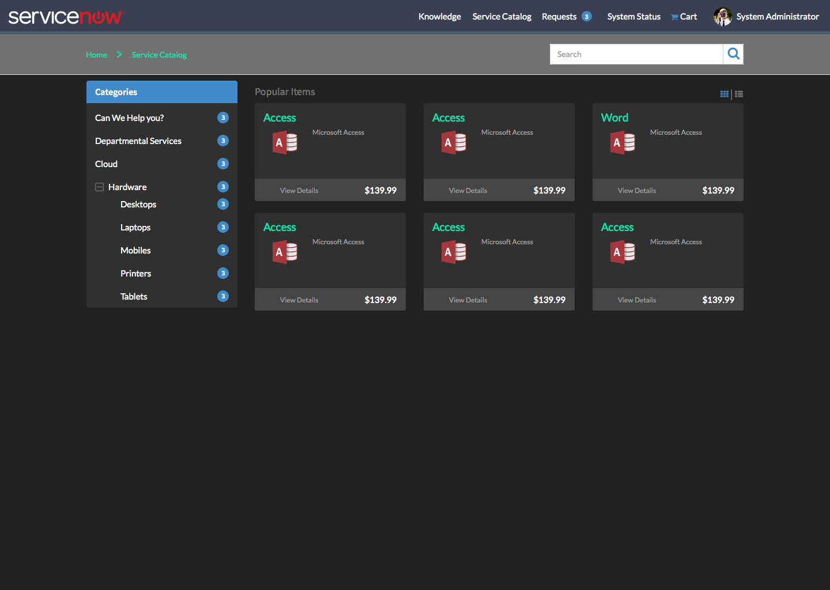Screen dimensions: 830x590
Task: Collapse the Hardware category tree
Action: tap(99, 187)
